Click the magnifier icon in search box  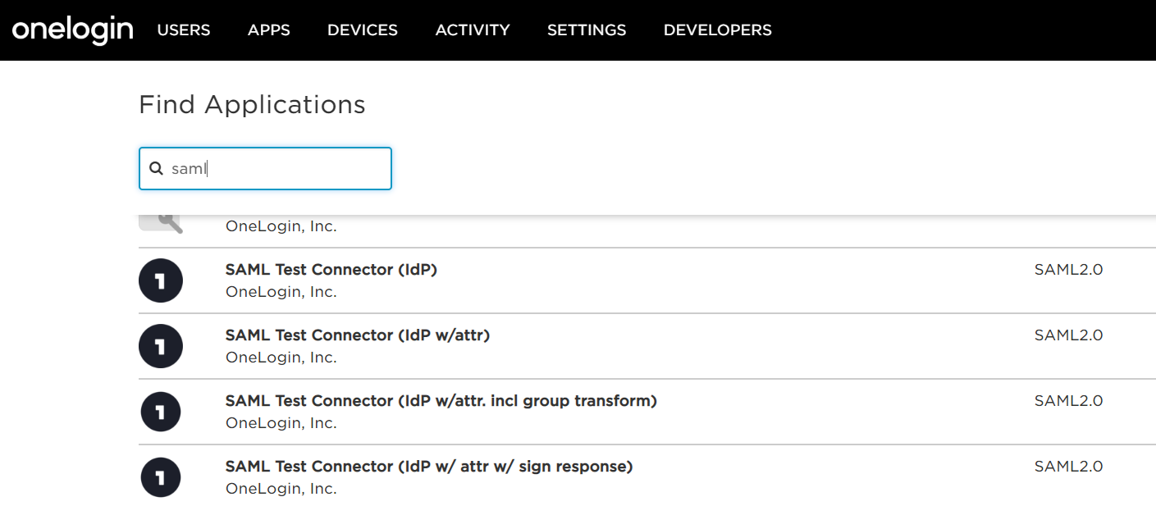pyautogui.click(x=157, y=169)
